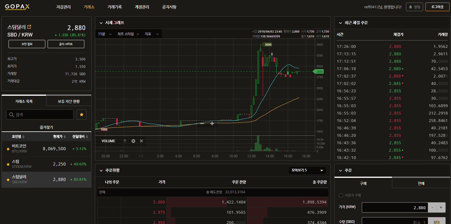Image resolution: width=451 pixels, height=224 pixels.
Task: Move the VOLUME indicator up with arrow
Action: click(125, 141)
